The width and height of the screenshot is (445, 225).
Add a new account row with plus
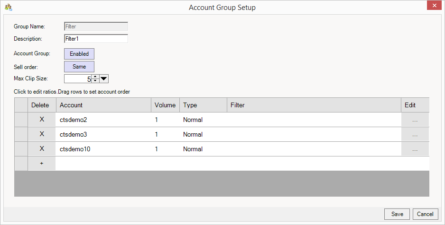pyautogui.click(x=42, y=163)
